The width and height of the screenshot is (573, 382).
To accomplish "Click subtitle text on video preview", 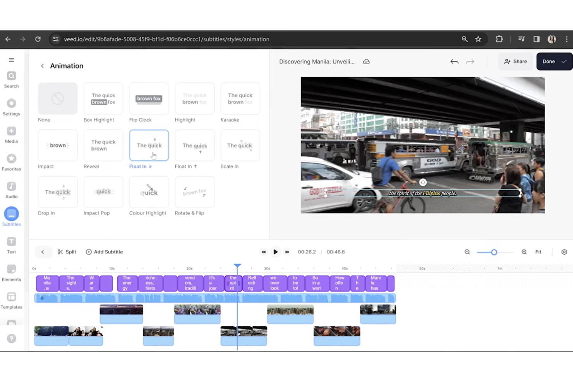I will click(422, 193).
